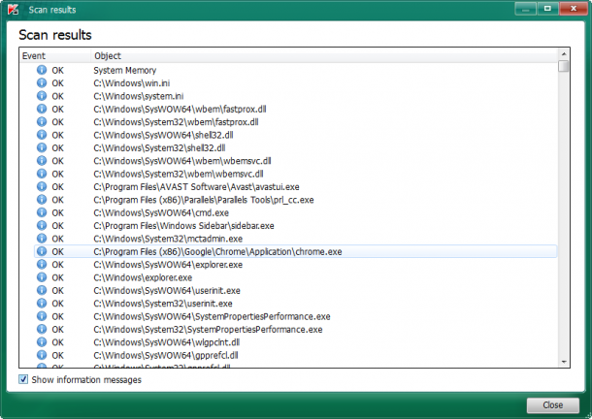Image resolution: width=592 pixels, height=419 pixels.
Task: Select the C:\Windows\win.ini entry
Action: pos(132,83)
